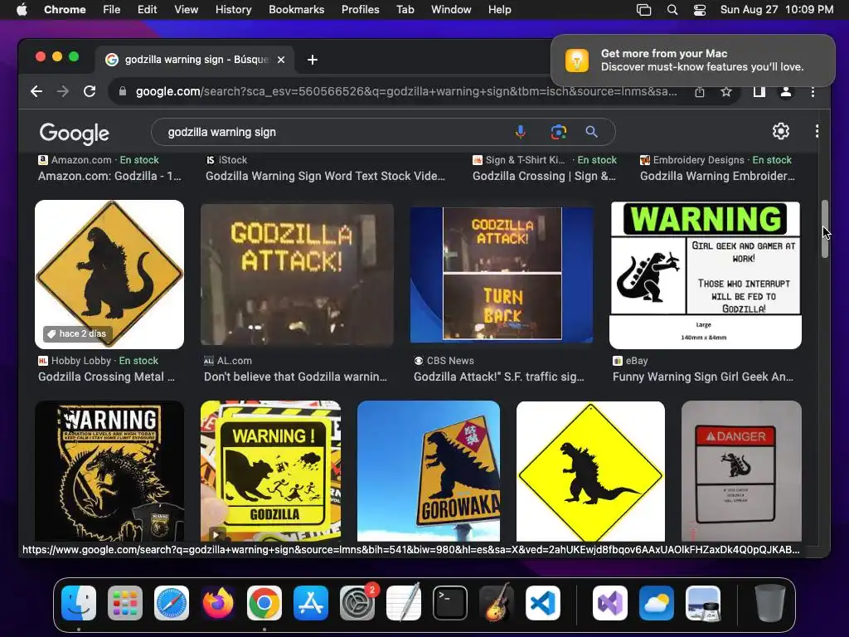849x637 pixels.
Task: Open Google quick settings gear
Action: [780, 131]
